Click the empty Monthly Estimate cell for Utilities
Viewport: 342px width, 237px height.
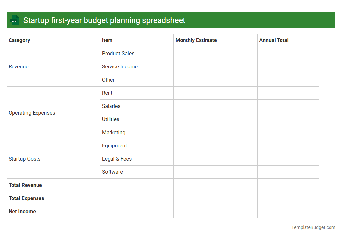(x=215, y=119)
